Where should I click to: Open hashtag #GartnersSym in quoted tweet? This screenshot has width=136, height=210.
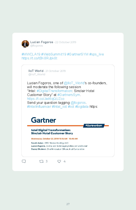click(69, 95)
